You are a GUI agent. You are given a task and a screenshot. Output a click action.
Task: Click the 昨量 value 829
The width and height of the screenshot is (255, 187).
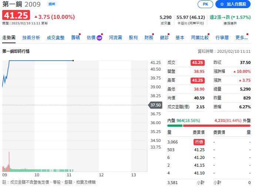pyautogui.click(x=247, y=98)
